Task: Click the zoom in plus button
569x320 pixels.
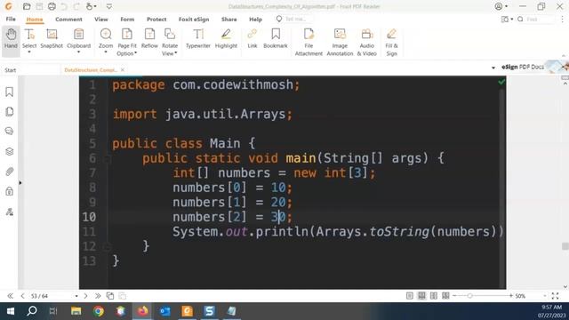Action: pos(511,296)
